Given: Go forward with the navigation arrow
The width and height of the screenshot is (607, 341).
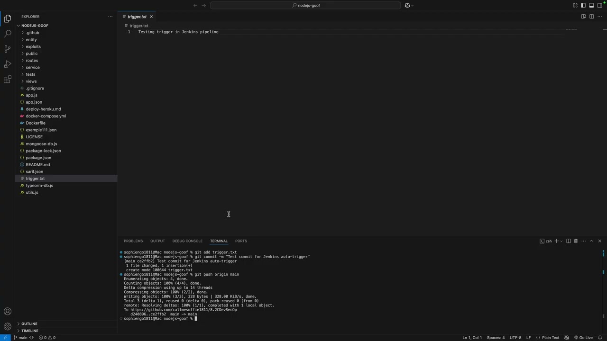Looking at the screenshot, I should click(204, 5).
